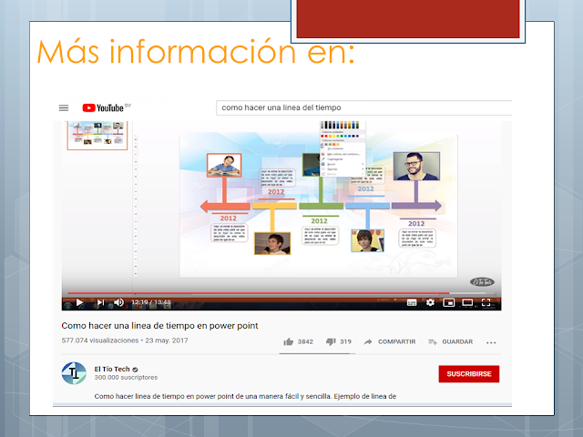Click the slide thumbnail in the video
This screenshot has width=583, height=437.
point(97,136)
